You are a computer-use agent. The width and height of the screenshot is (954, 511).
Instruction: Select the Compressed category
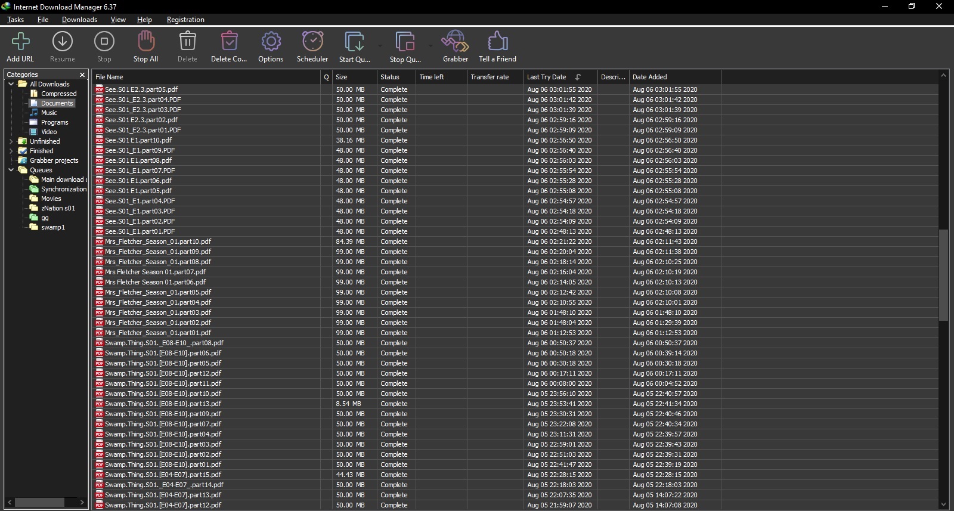58,94
